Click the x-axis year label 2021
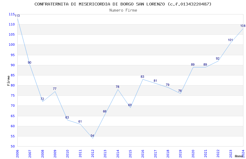246x159 pixels. [x=205, y=154]
